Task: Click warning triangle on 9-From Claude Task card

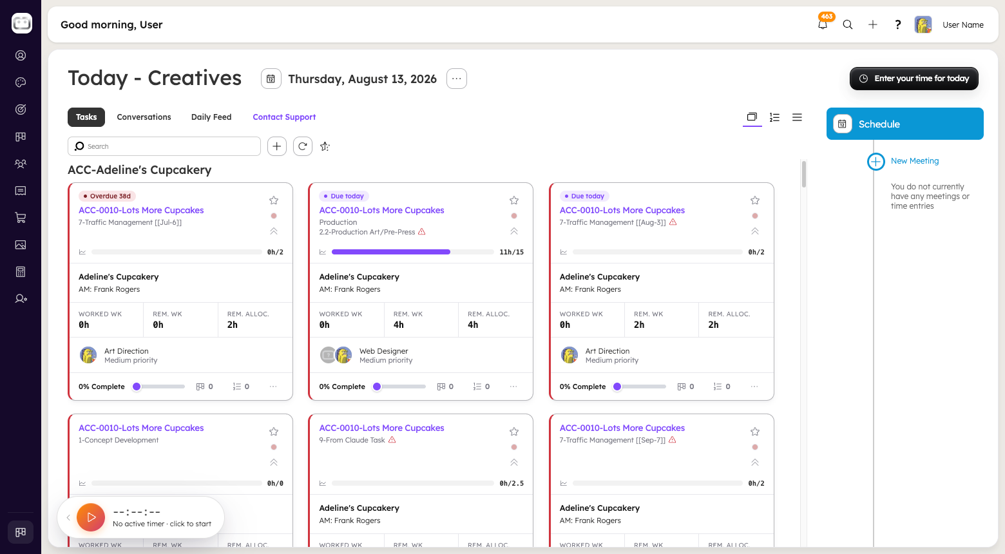Action: [x=392, y=440]
